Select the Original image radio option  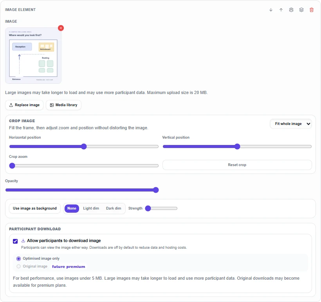(19, 266)
